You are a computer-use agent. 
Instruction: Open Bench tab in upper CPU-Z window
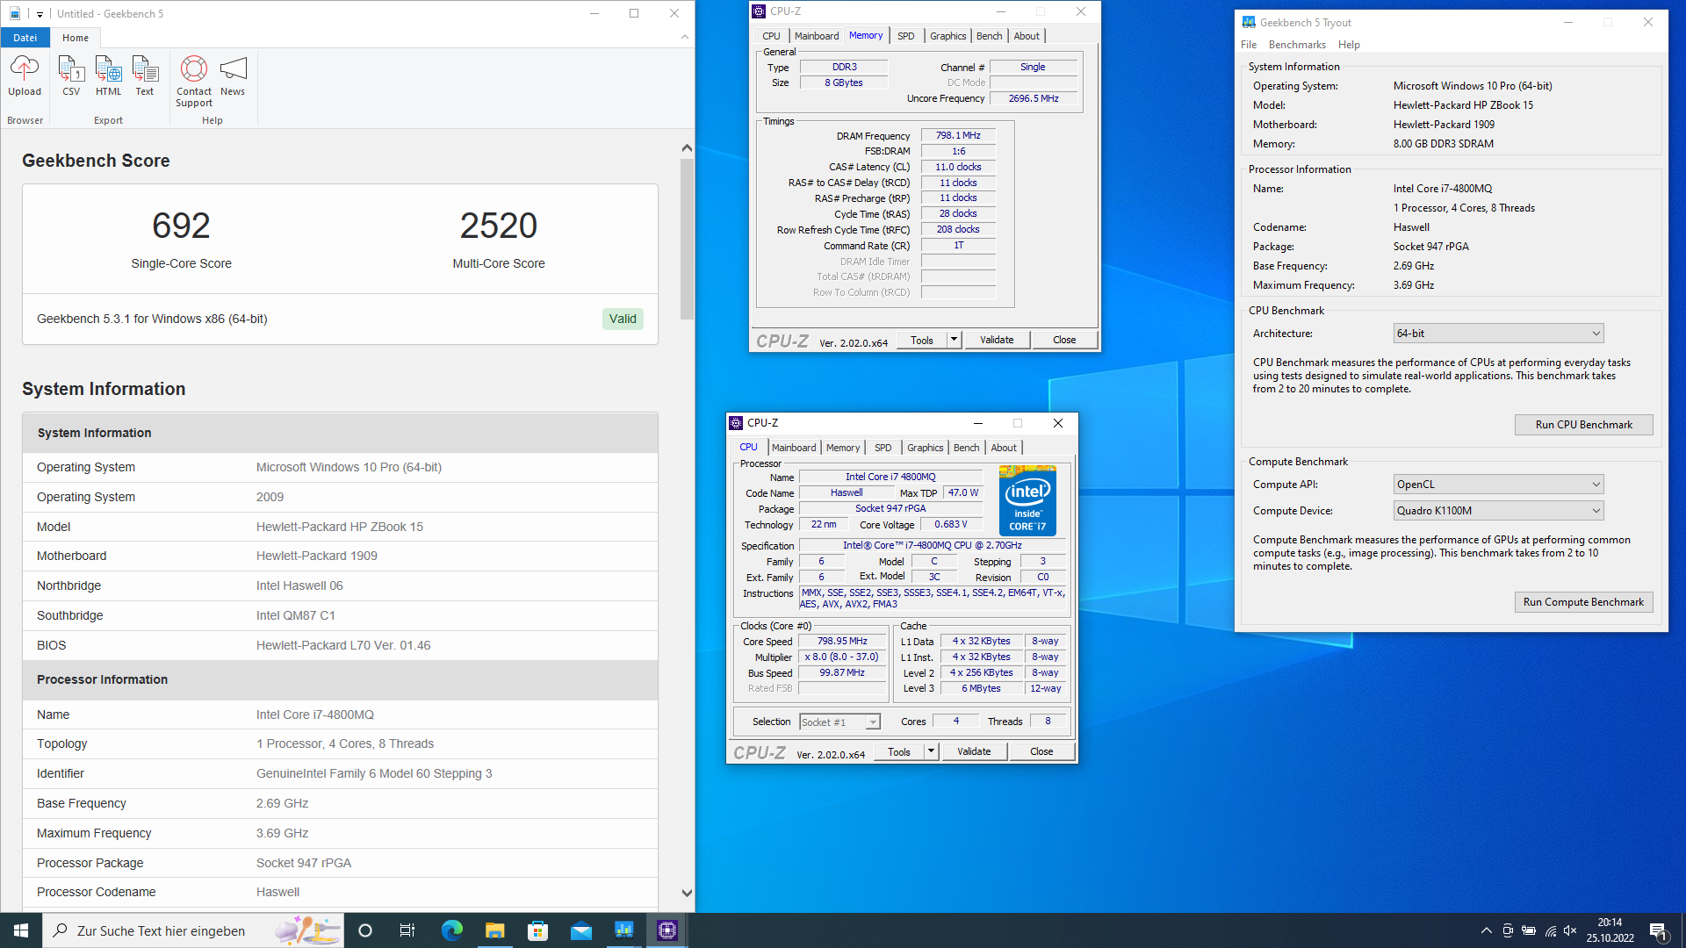click(x=989, y=36)
